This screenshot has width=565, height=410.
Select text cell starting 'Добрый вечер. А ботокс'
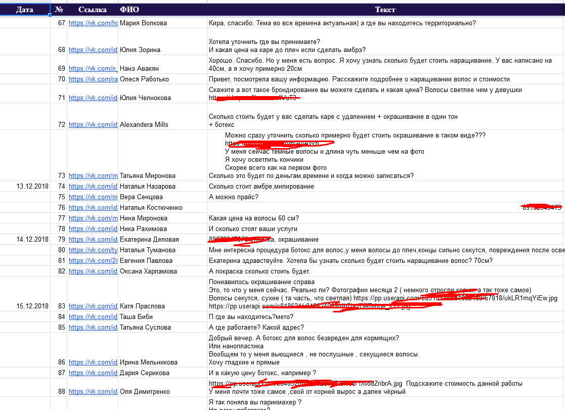pos(386,350)
